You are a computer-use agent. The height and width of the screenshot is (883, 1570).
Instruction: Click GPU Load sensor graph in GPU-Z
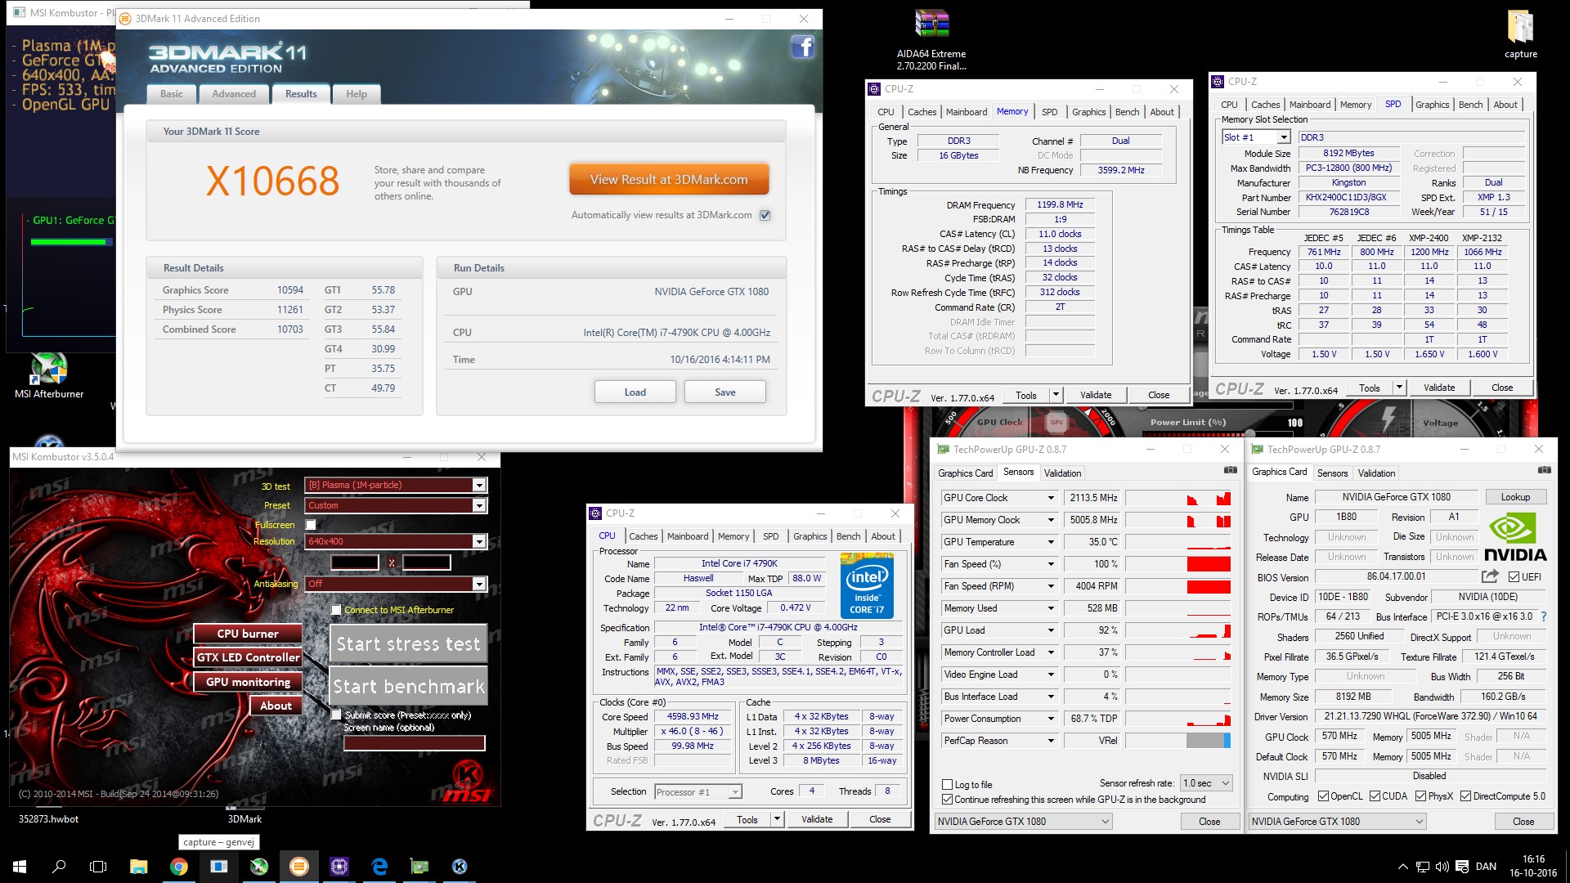(x=1177, y=630)
